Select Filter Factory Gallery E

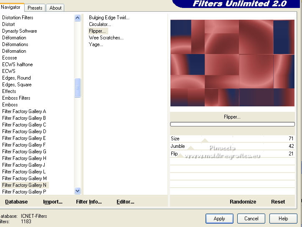pyautogui.click(x=24, y=138)
